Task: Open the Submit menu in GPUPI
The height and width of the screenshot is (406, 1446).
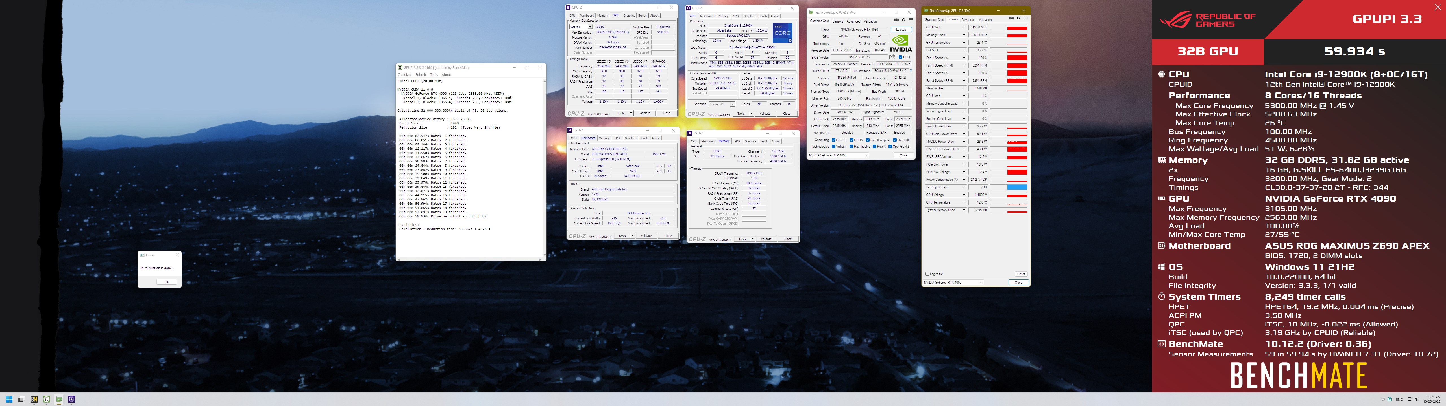Action: [421, 75]
